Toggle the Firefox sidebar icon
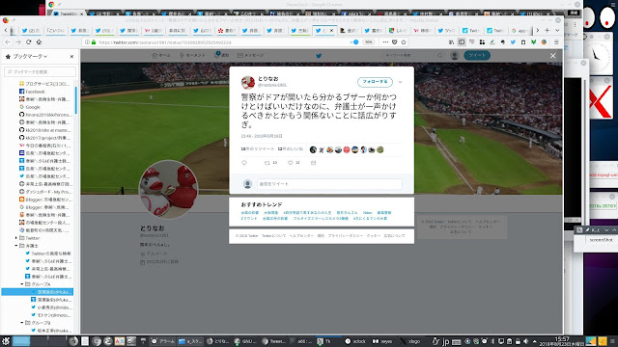The image size is (618, 347). tap(462, 42)
